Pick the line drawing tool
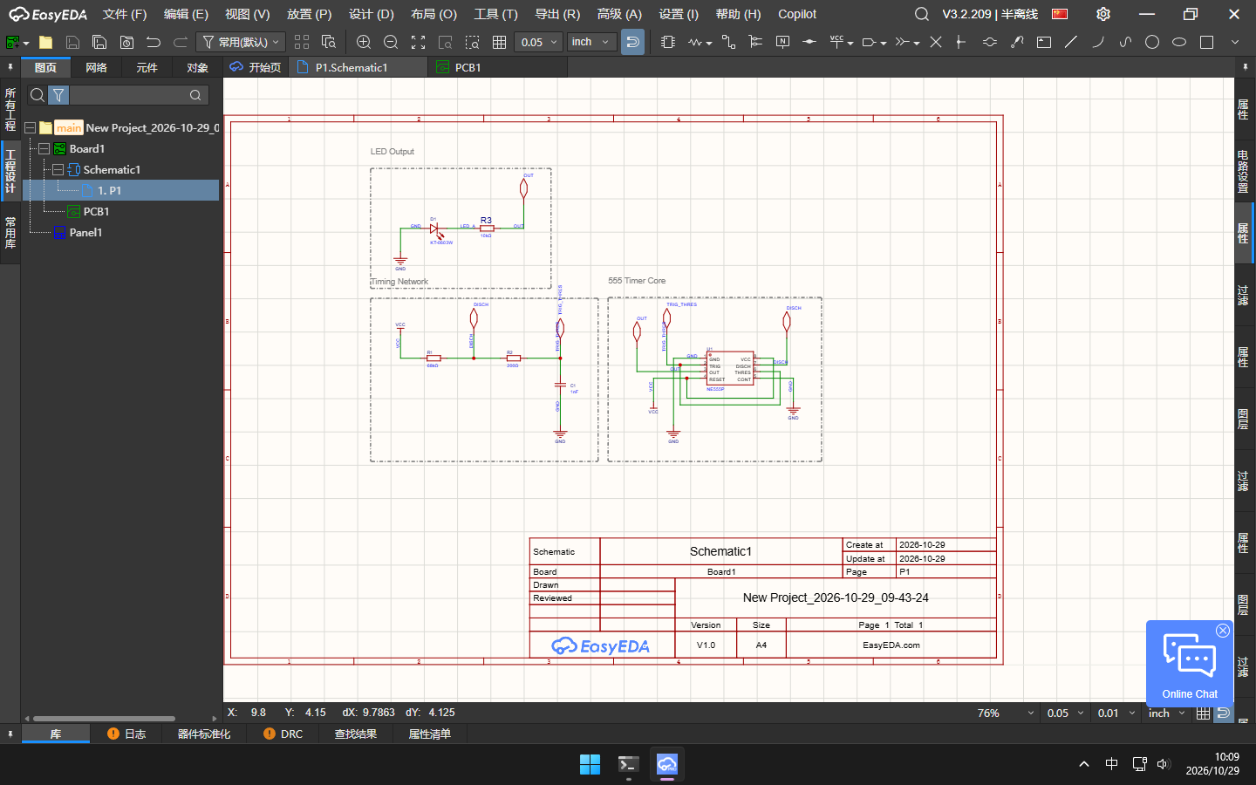1256x785 pixels. 1071,42
